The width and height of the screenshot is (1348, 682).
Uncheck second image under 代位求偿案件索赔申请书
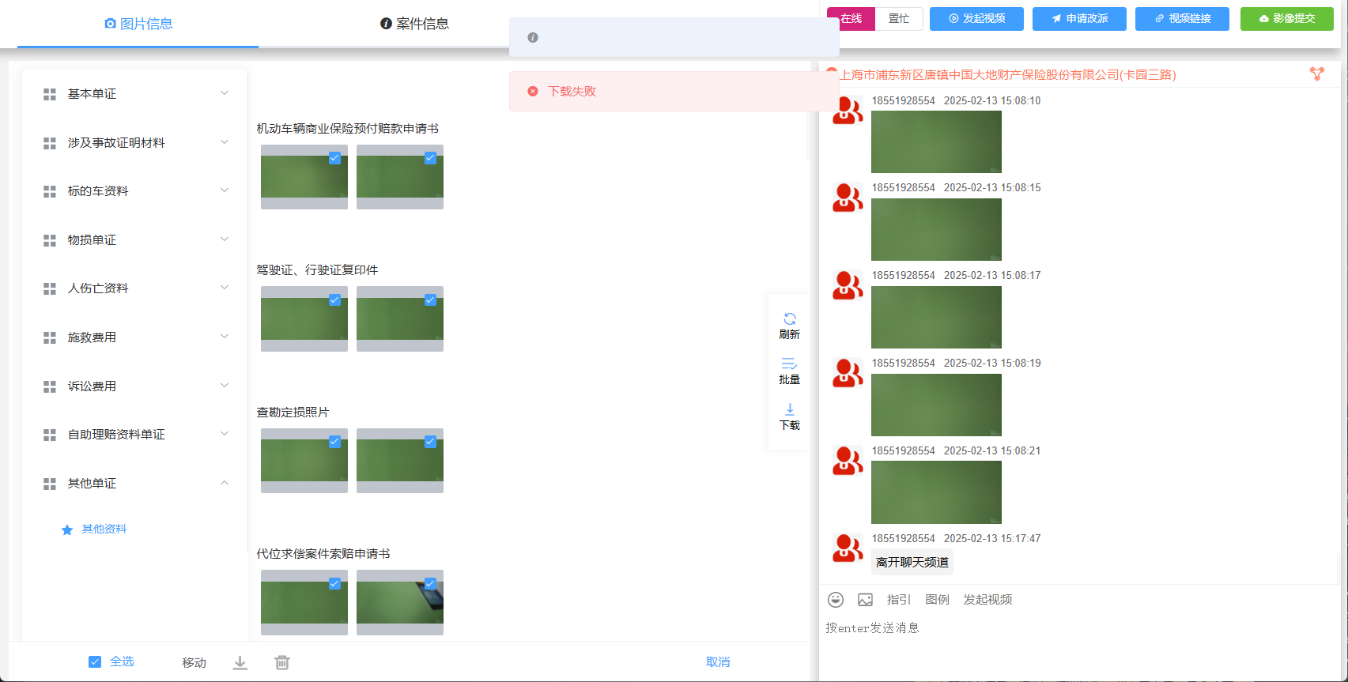pos(430,583)
